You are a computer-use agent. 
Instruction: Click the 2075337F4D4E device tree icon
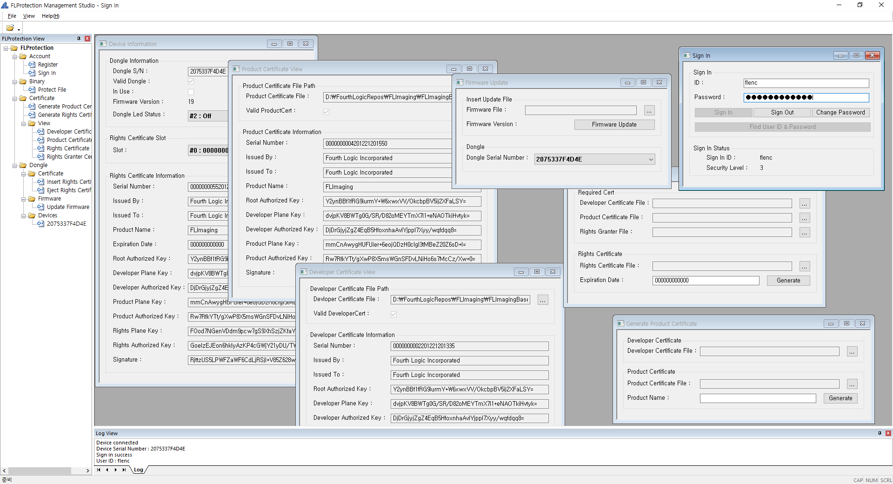pos(41,224)
